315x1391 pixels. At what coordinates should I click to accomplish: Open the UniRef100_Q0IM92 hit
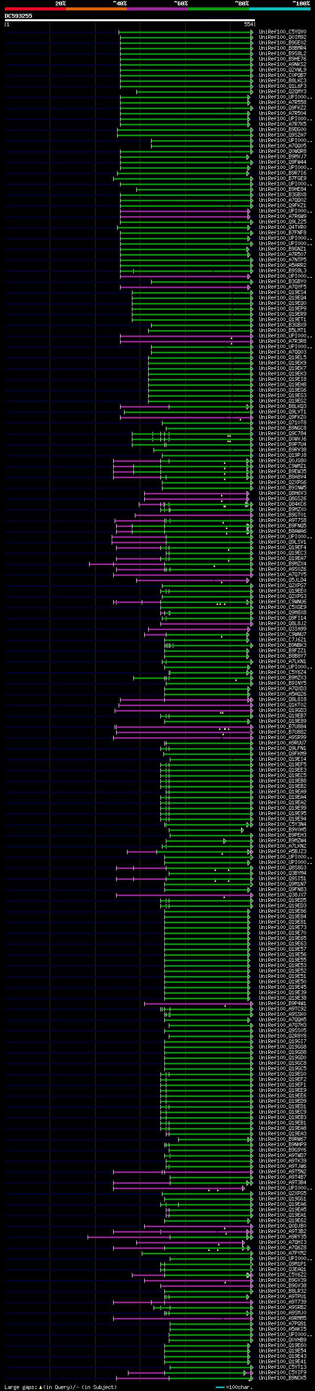click(x=282, y=38)
